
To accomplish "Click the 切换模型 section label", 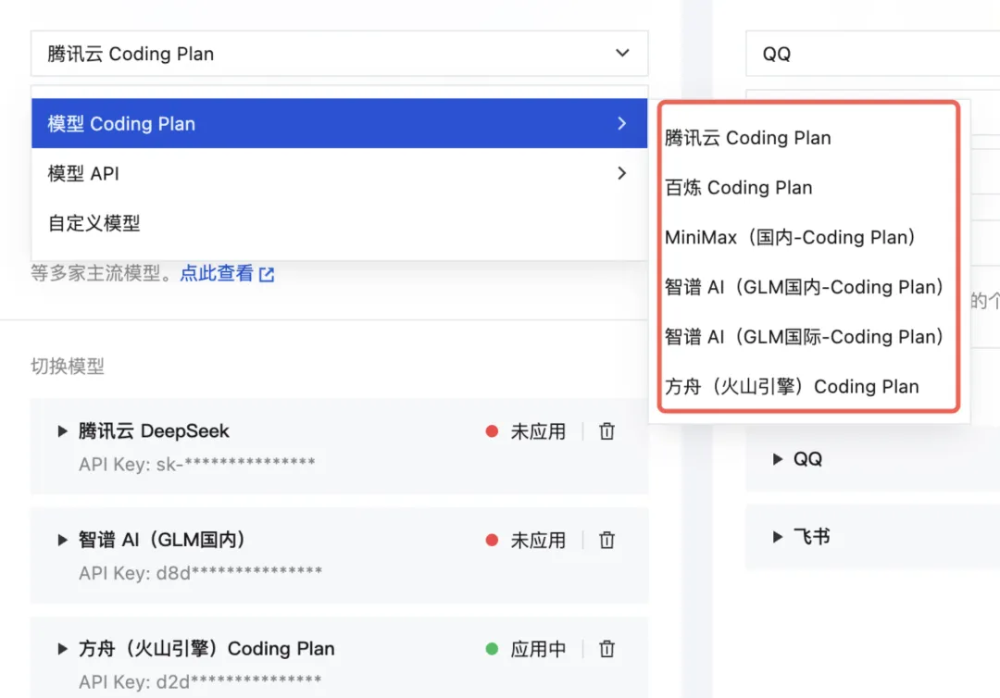I will 68,367.
